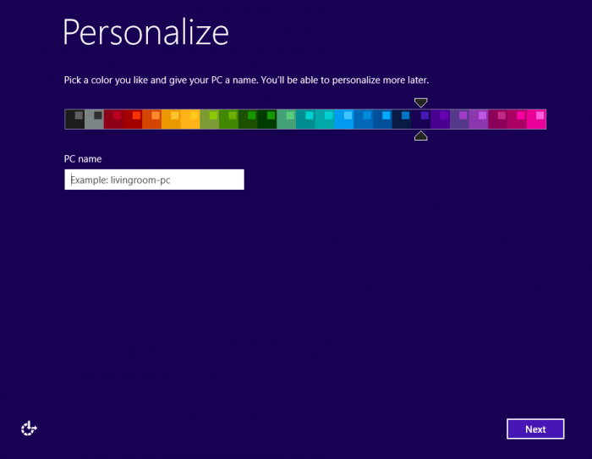Choose the darkest green swatch before sea green
This screenshot has height=459, width=592.
[267, 119]
